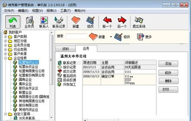Select 联系记录 in the business list

click(x=69, y=63)
